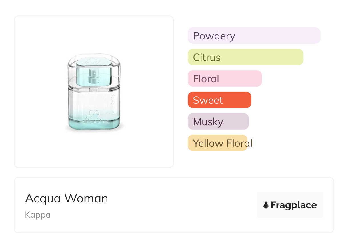Image resolution: width=348 pixels, height=247 pixels.
Task: Click the embossed top lid of the cap
Action: click(x=94, y=61)
